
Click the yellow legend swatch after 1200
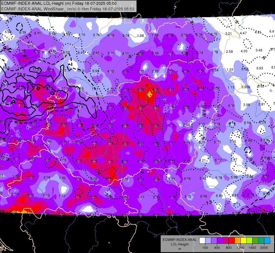click(x=244, y=241)
